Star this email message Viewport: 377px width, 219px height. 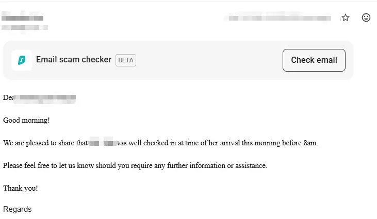(346, 18)
